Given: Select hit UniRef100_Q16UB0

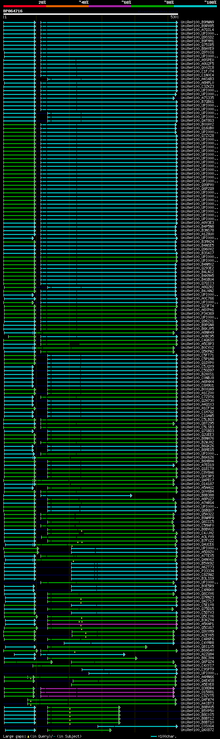Looking at the screenshot, I should click(x=197, y=128).
